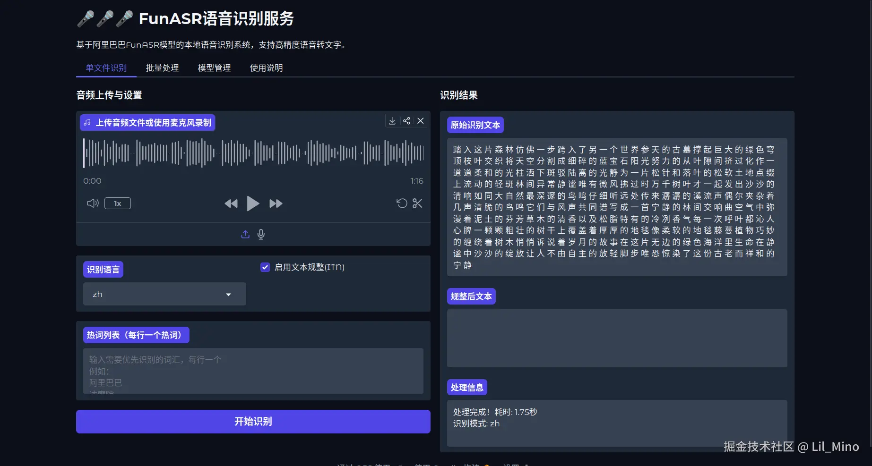
Task: Open the 识别语言 dropdown showing zh
Action: (164, 294)
